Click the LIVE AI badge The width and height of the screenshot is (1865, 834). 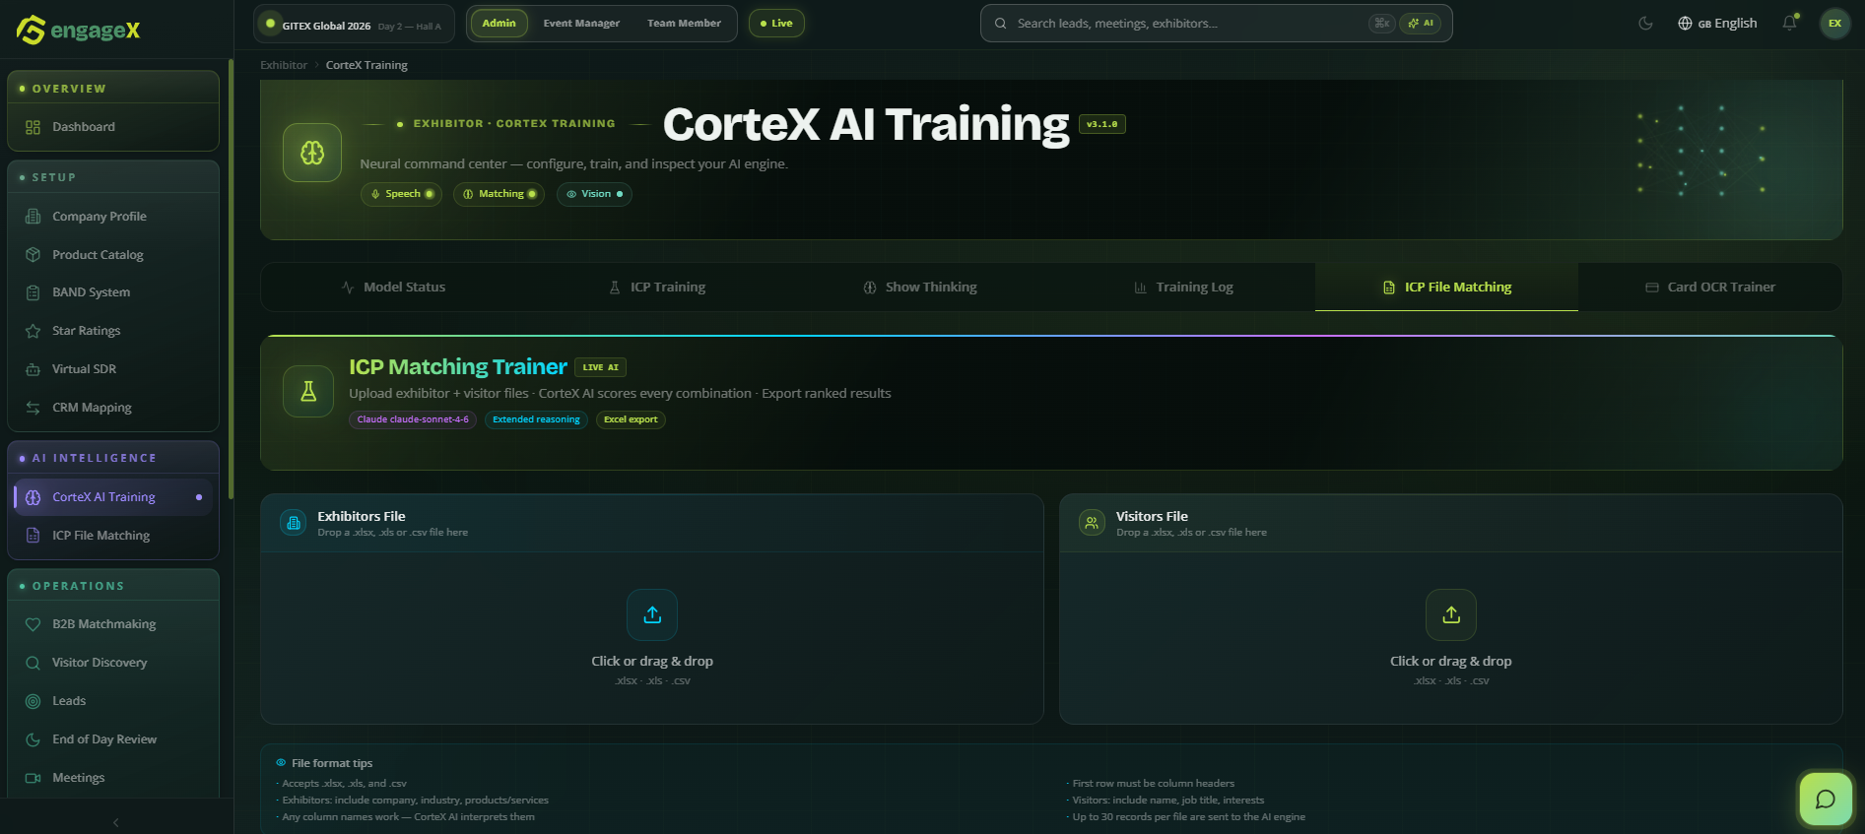pos(601,367)
